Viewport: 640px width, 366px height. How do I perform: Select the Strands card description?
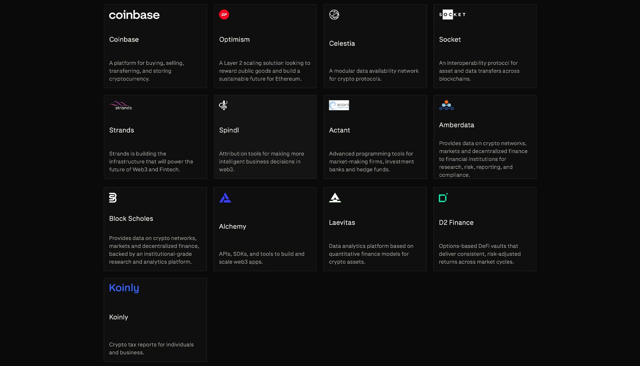coord(151,162)
